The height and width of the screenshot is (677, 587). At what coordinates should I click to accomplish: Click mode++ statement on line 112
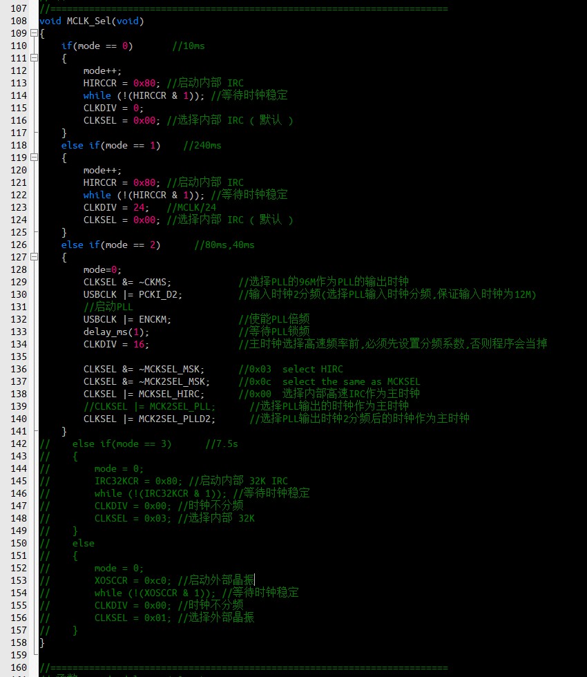click(x=102, y=70)
